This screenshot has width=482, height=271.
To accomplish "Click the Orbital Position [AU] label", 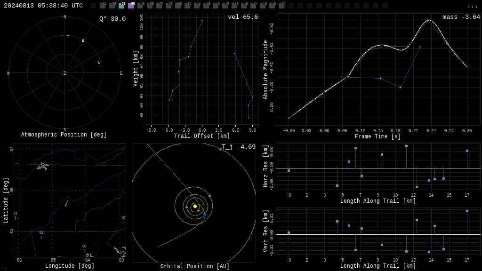I will 195,266.
